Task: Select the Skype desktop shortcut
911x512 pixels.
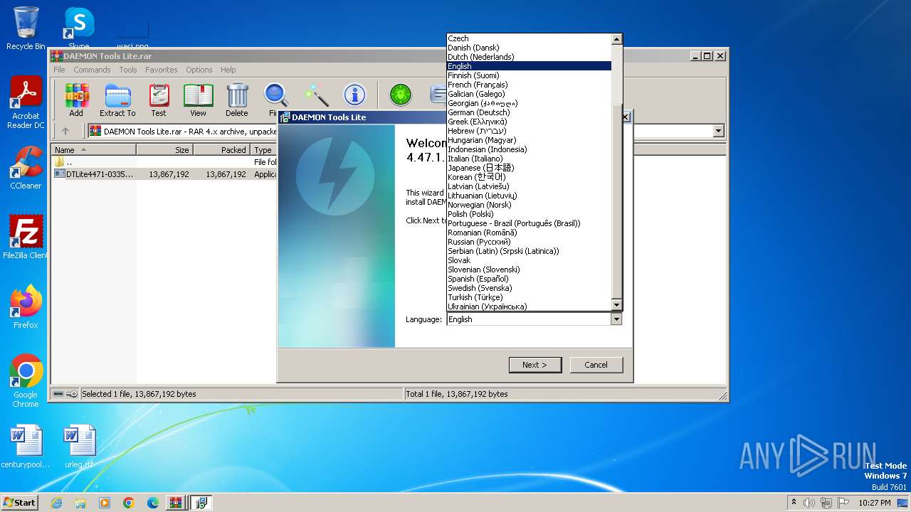Action: (78, 28)
